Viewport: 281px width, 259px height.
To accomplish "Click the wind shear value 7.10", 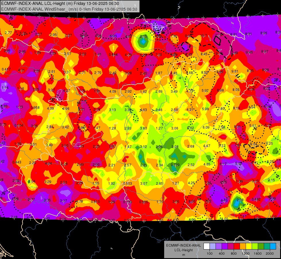I will click(174, 36).
